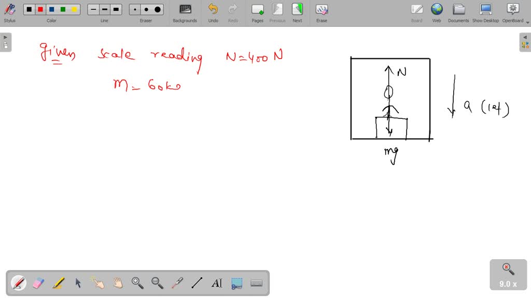Open the OpenBoard menu
The width and height of the screenshot is (531, 298).
[513, 13]
